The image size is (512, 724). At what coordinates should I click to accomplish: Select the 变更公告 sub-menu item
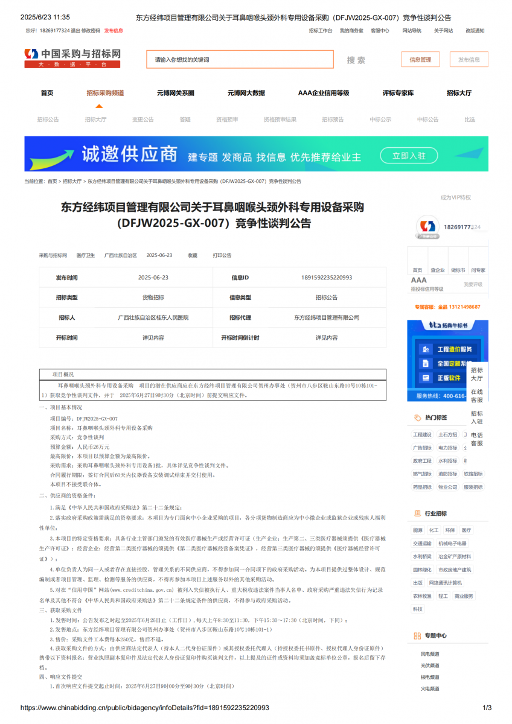point(143,119)
